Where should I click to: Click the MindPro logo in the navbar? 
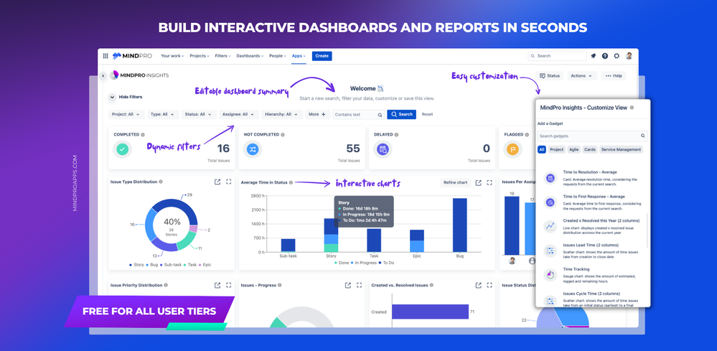[x=132, y=56]
